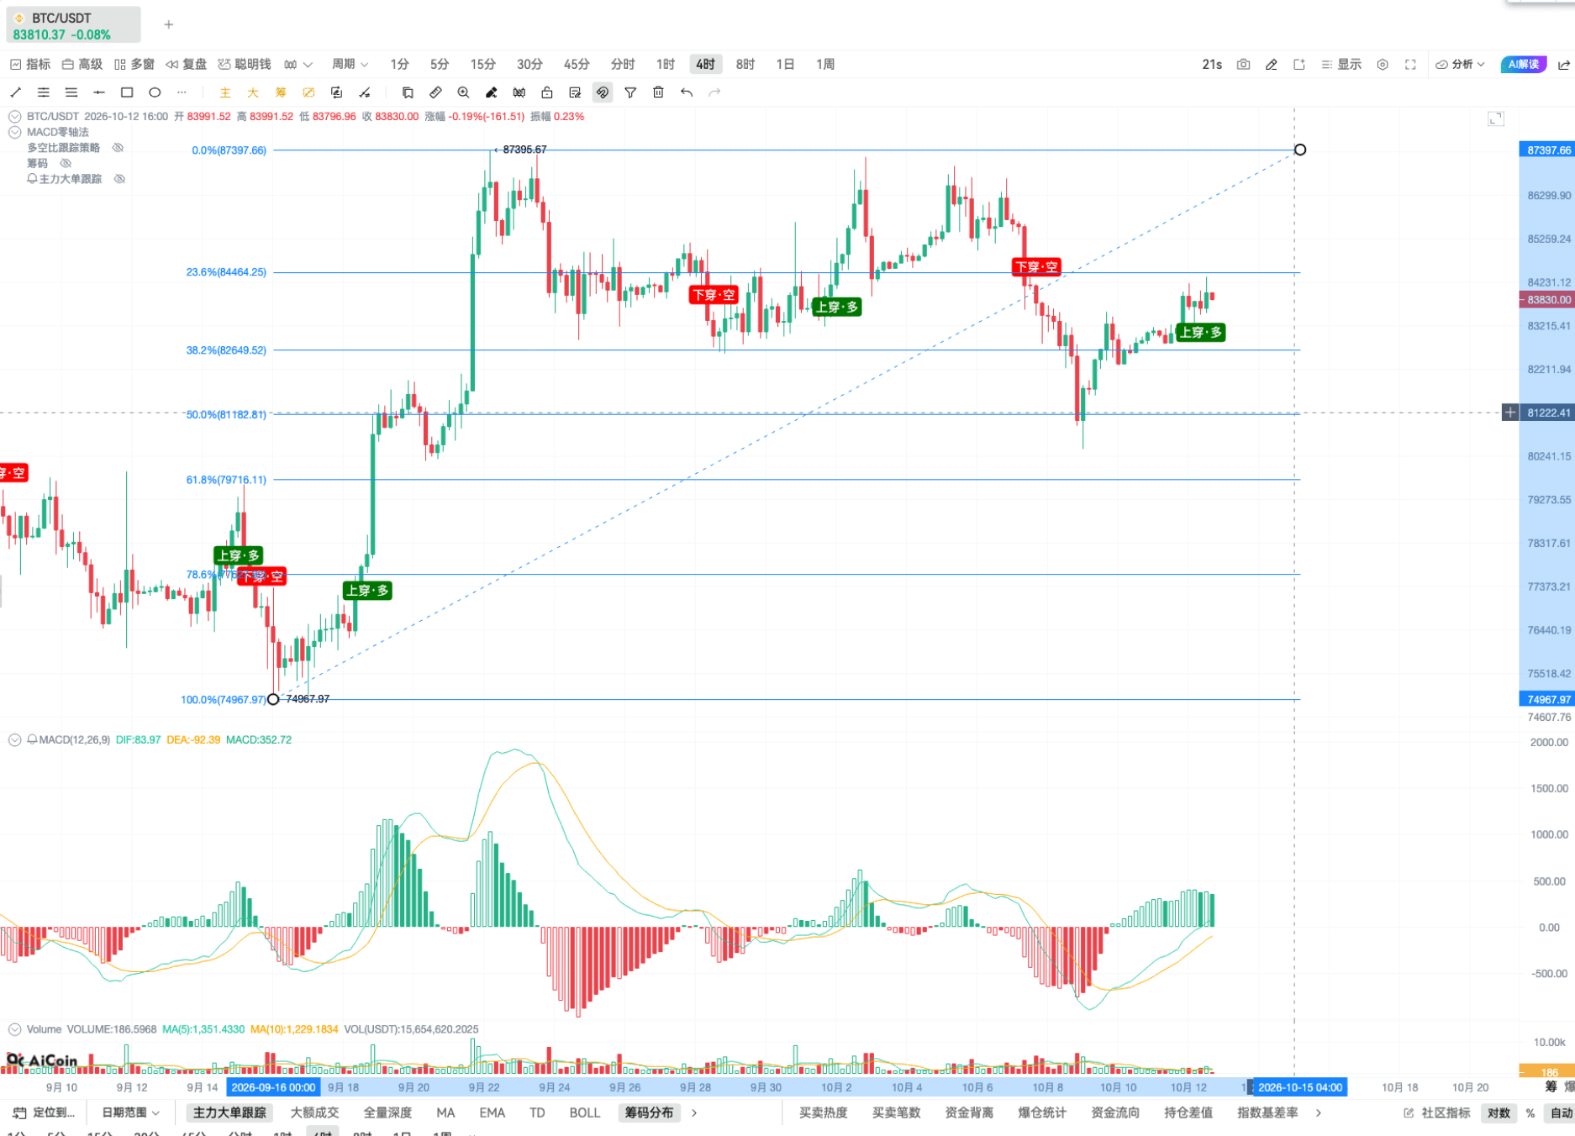Click the 复盘 replay button

pyautogui.click(x=187, y=65)
